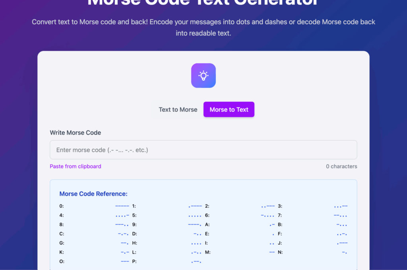Screen dimensions: 407x270
Task: Click the lightbulb icon above the tabs
Action: pos(203,76)
